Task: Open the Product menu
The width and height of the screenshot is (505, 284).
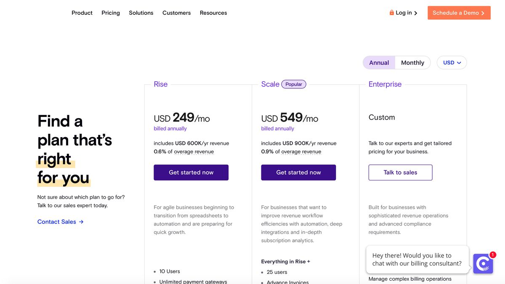Action: click(82, 13)
